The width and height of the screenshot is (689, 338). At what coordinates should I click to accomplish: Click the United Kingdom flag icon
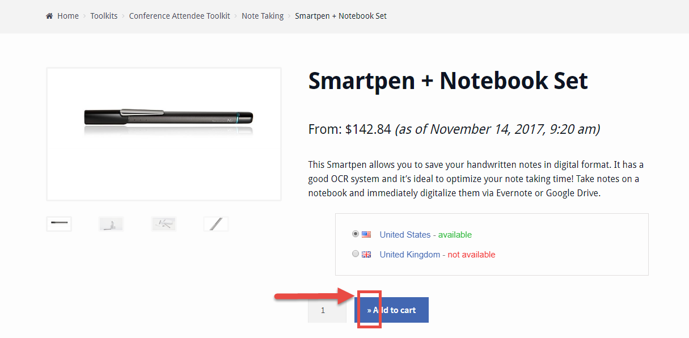[x=366, y=253]
